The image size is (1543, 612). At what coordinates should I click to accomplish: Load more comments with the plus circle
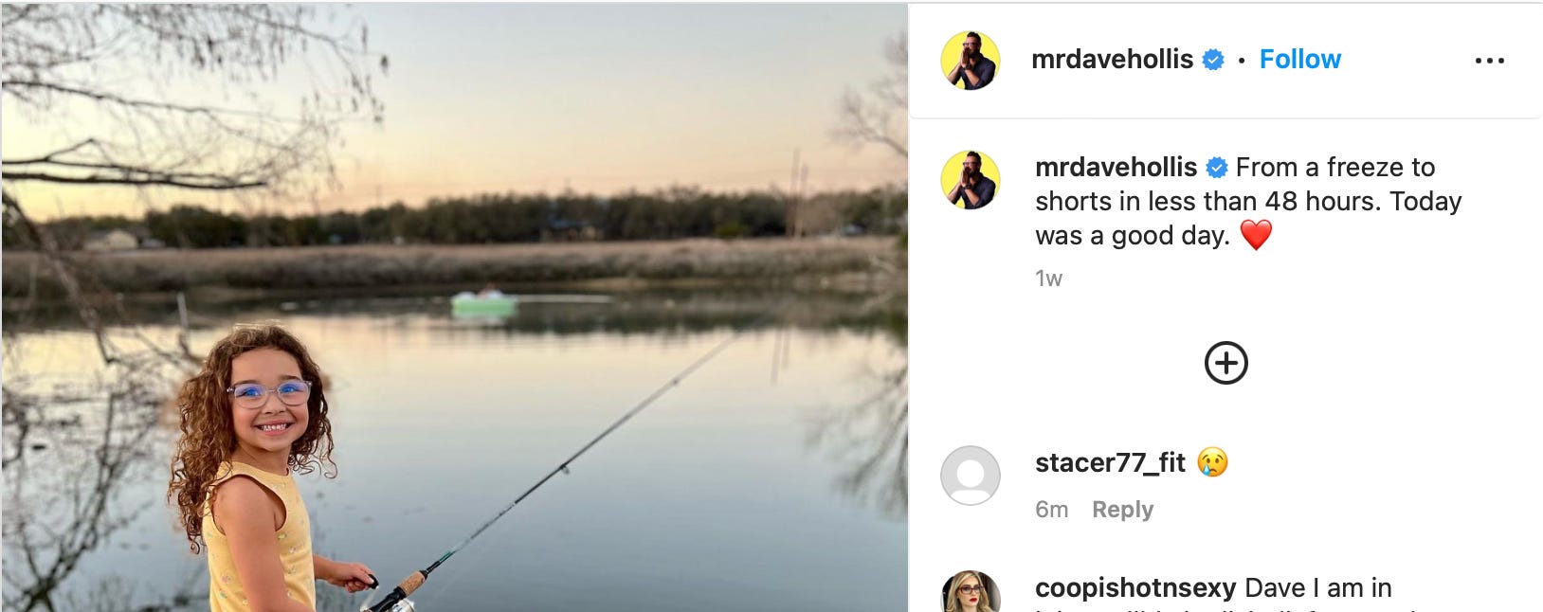(x=1225, y=363)
